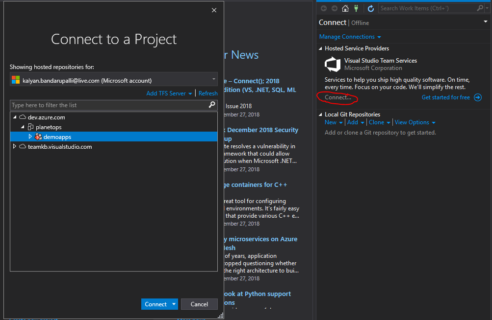
Task: Click the Cancel button
Action: [199, 304]
